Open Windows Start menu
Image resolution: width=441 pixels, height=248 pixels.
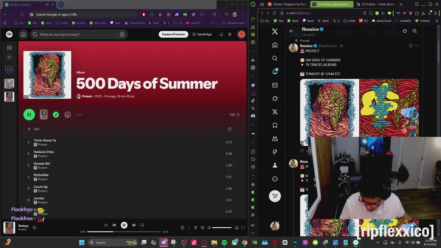click(x=82, y=242)
